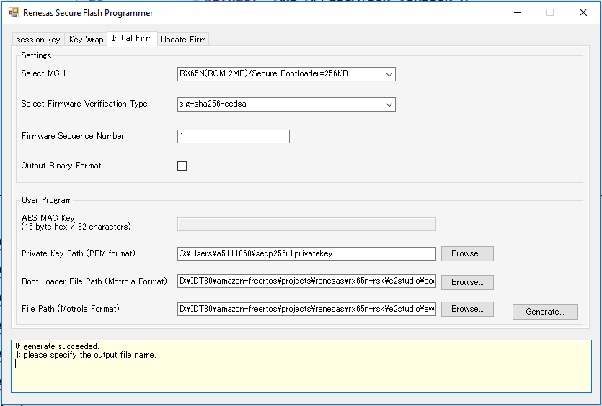Switch to the Update Firm tab

[x=183, y=40]
